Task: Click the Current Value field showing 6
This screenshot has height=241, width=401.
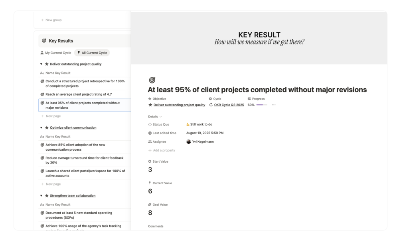Action: (x=150, y=191)
